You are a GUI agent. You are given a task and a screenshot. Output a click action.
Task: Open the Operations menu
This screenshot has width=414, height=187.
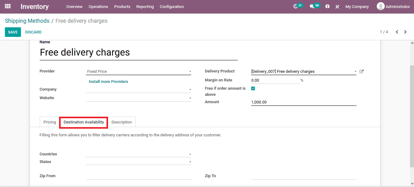coord(98,6)
